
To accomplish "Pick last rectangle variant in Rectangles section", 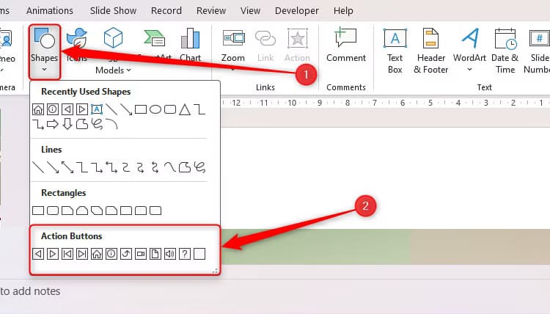I will click(x=155, y=211).
